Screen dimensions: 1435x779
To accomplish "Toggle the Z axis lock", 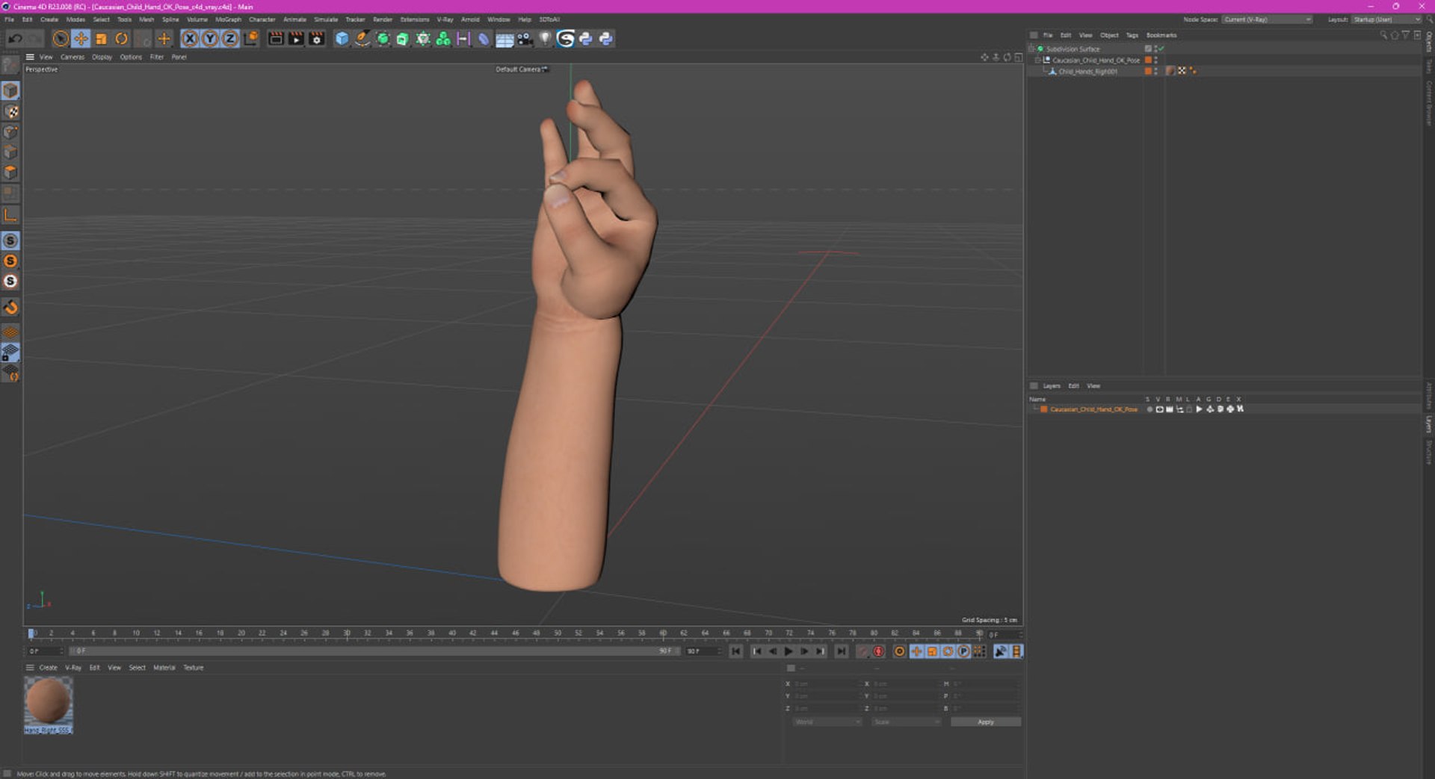I will (230, 39).
